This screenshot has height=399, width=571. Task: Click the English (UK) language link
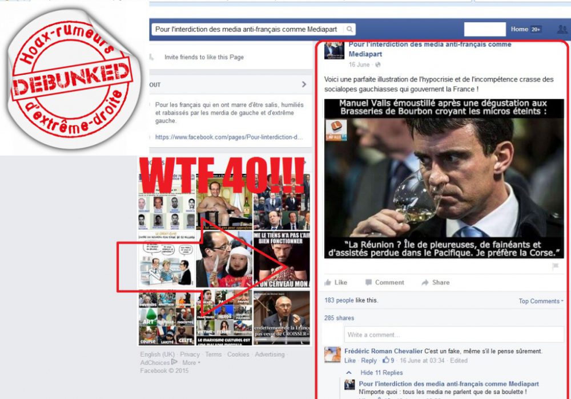pyautogui.click(x=158, y=355)
